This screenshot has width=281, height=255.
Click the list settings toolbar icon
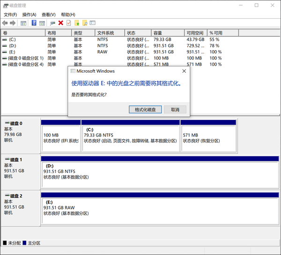[92, 23]
